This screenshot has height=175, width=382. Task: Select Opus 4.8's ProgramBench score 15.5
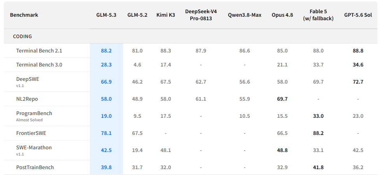click(x=282, y=116)
